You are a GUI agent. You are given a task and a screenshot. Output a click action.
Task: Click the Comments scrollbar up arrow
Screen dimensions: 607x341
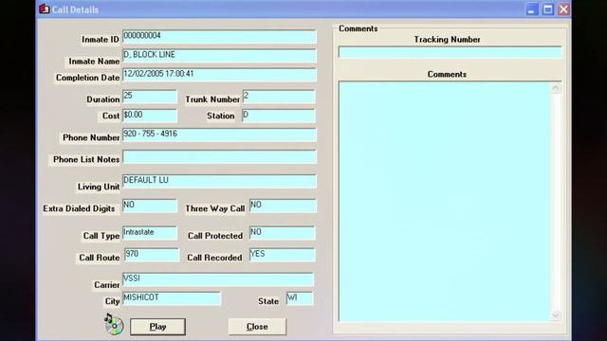click(x=556, y=88)
